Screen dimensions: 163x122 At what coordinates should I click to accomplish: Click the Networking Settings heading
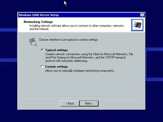coord(38,22)
